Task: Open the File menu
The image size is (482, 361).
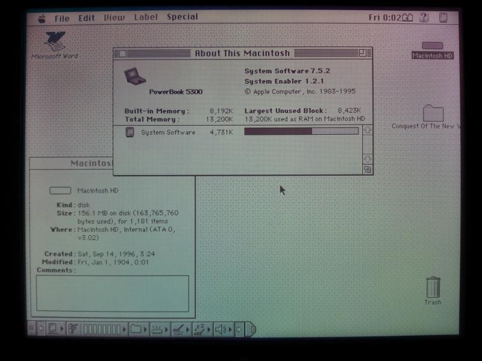Action: pyautogui.click(x=62, y=19)
